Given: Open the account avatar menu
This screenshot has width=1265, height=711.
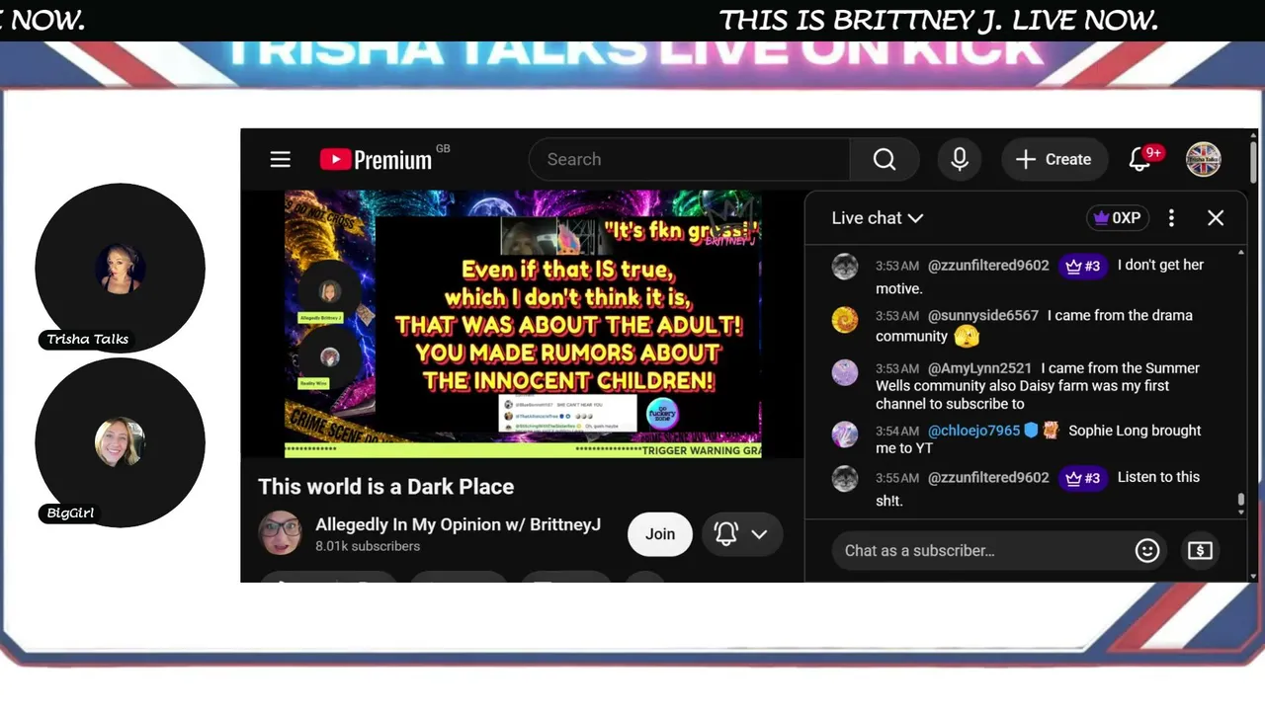Looking at the screenshot, I should (x=1204, y=159).
